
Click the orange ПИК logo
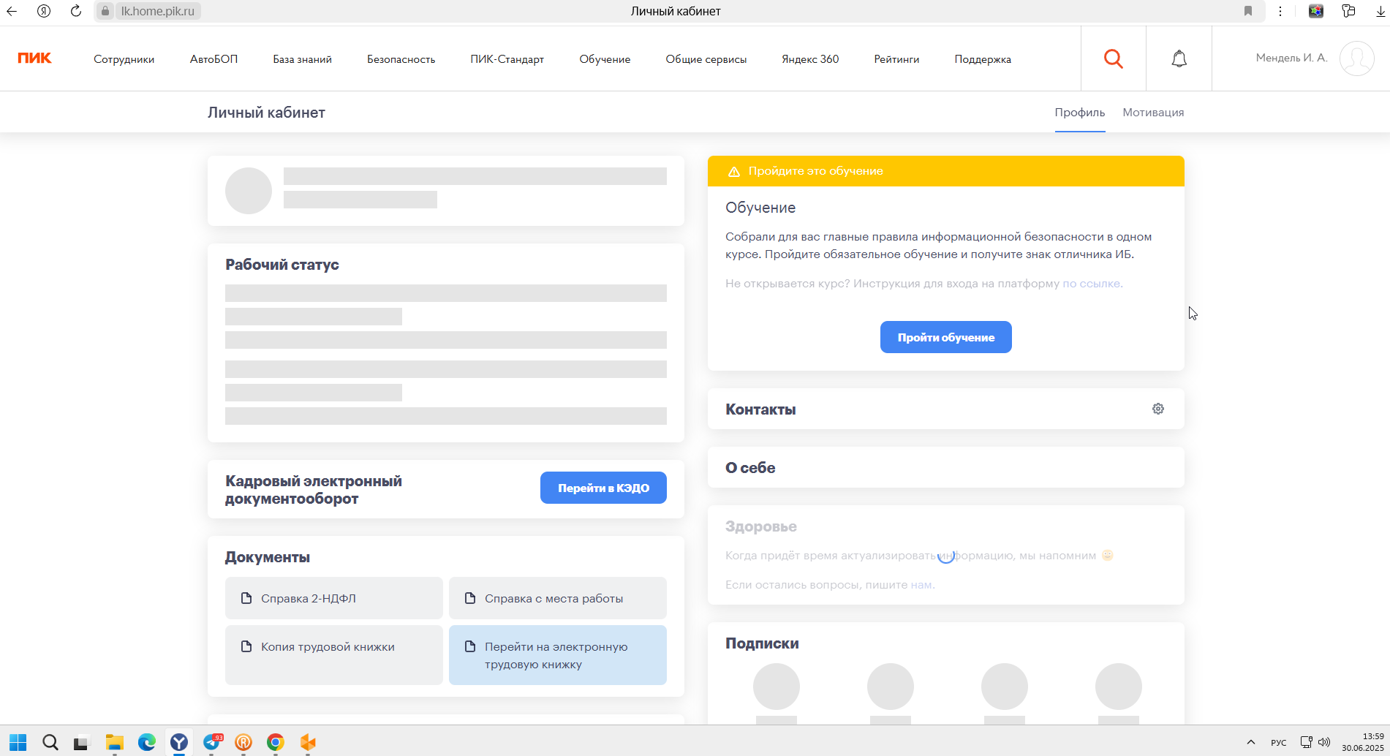[34, 58]
